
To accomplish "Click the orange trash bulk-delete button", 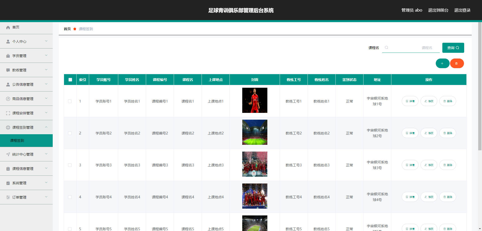I will pyautogui.click(x=457, y=63).
